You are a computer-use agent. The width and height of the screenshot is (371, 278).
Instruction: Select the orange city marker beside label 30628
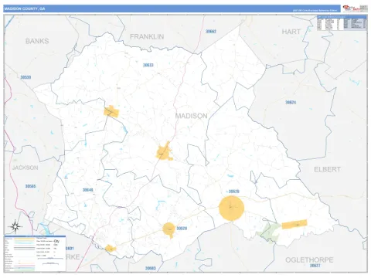tap(169, 229)
